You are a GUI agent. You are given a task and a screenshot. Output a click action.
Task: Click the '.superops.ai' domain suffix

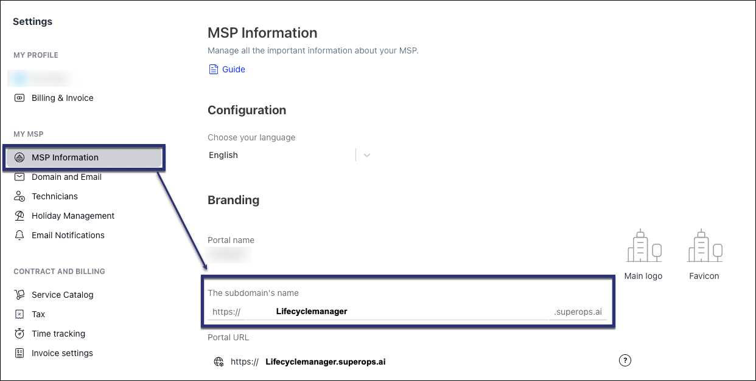pyautogui.click(x=578, y=312)
